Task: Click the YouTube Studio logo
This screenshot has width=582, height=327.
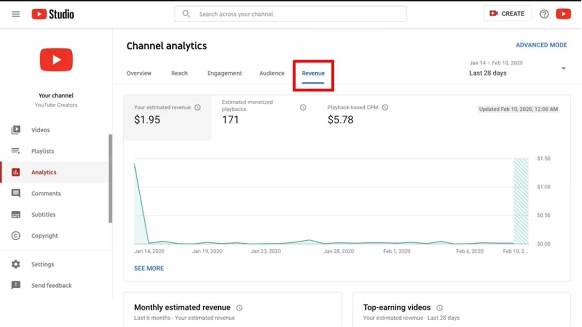Action: (x=53, y=14)
